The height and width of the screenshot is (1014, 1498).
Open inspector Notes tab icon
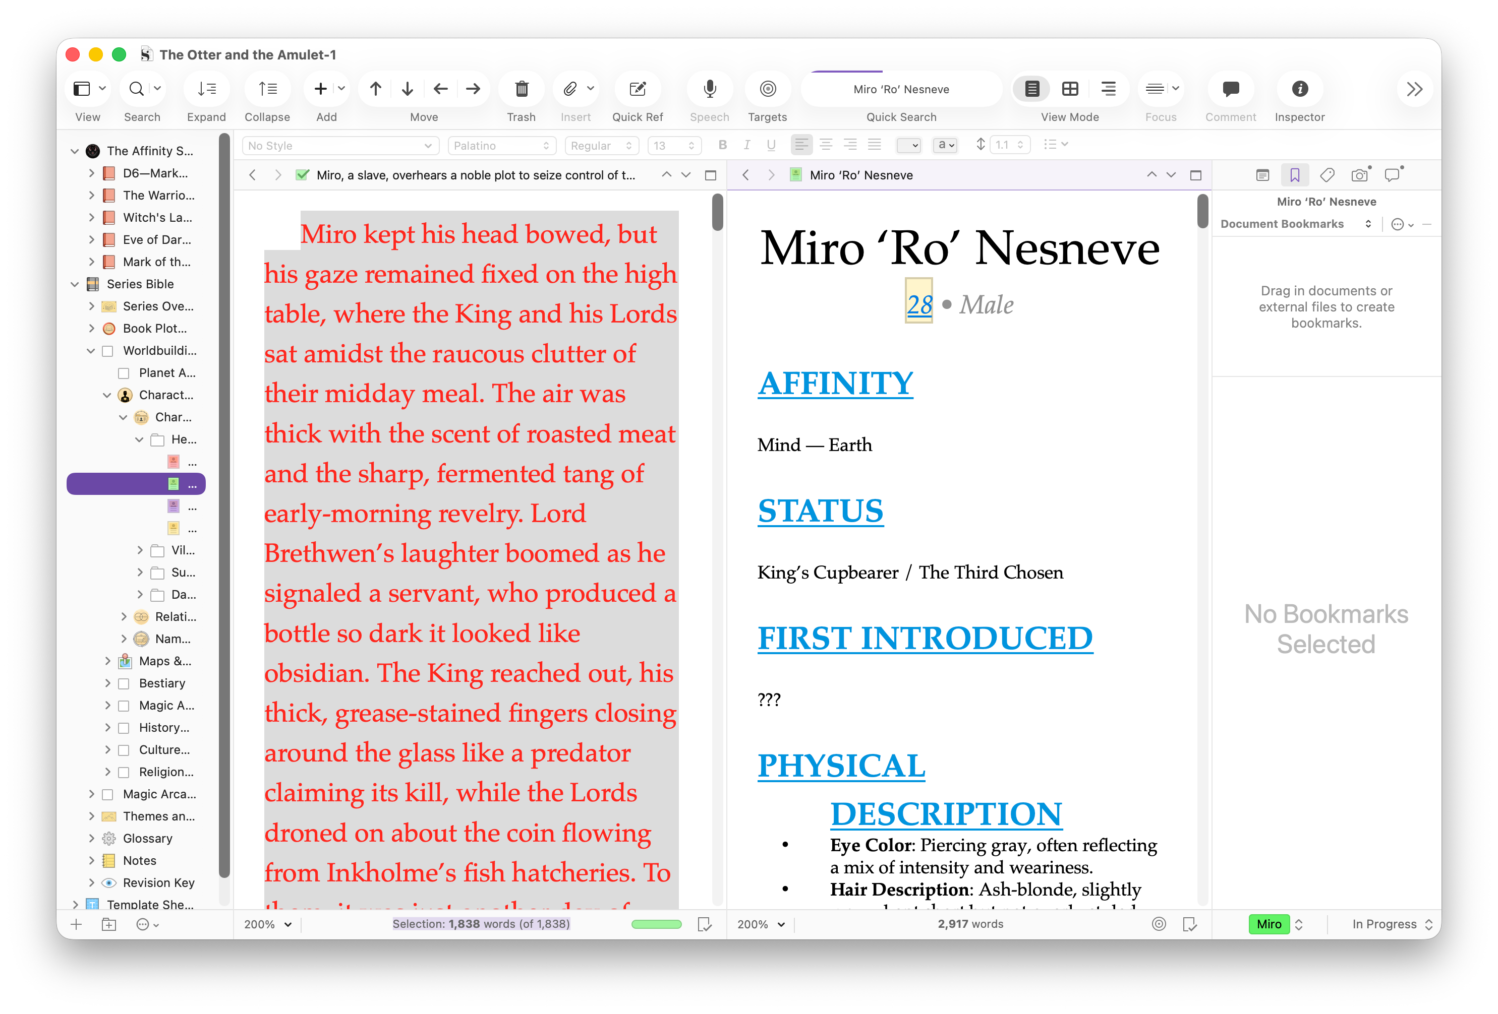(x=1263, y=175)
